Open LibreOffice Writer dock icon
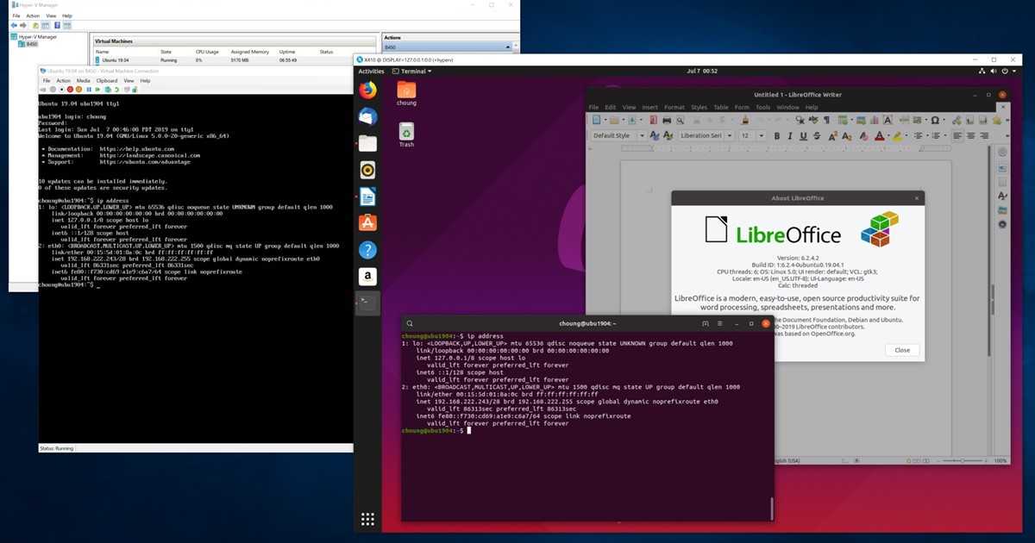The image size is (1035, 543). click(367, 197)
